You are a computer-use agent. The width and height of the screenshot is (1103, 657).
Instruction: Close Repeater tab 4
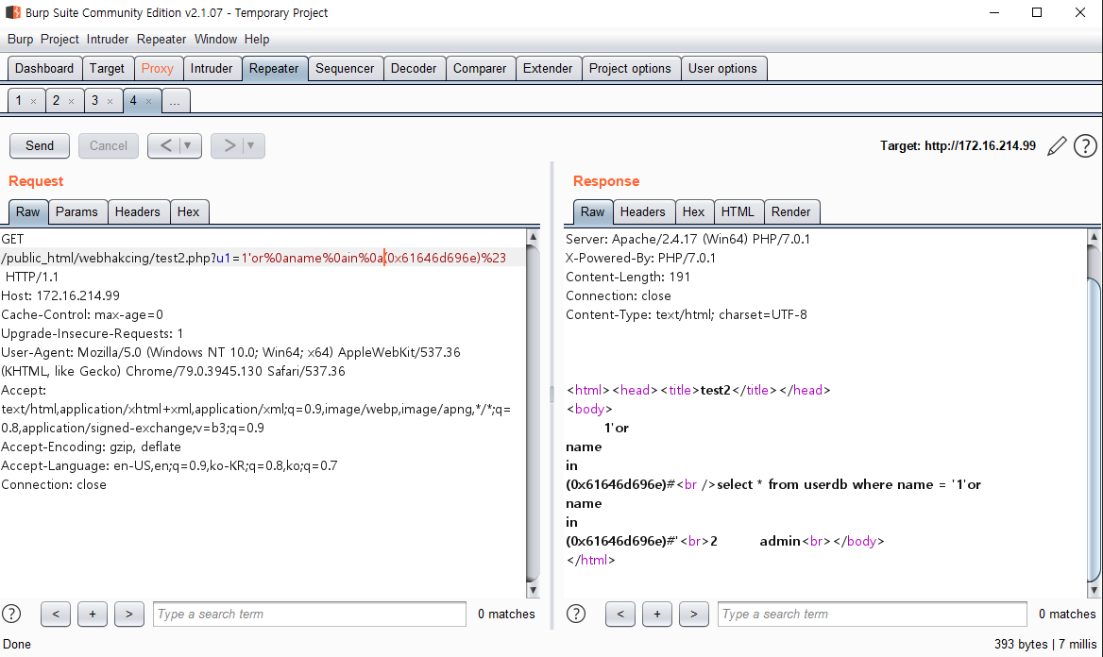(148, 101)
